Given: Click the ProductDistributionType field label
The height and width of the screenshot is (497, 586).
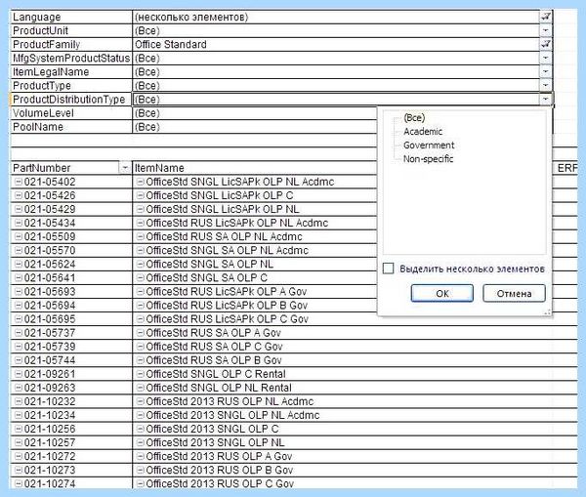Looking at the screenshot, I should [68, 100].
